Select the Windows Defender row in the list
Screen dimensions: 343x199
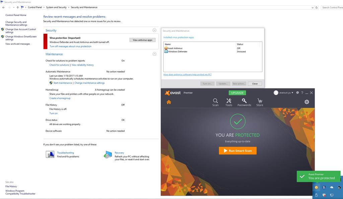[x=213, y=51]
